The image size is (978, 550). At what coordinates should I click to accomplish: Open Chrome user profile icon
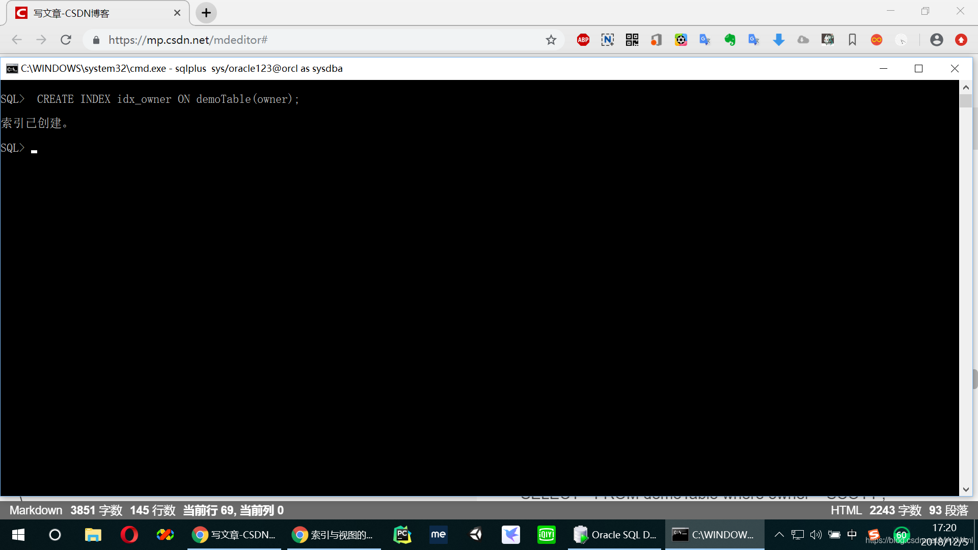(936, 40)
